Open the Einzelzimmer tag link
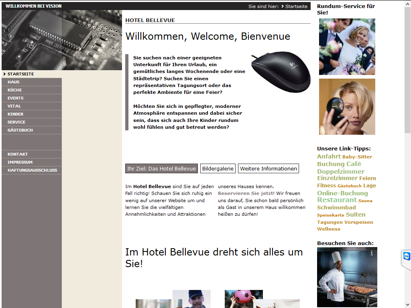Image resolution: width=411 pixels, height=308 pixels. pos(337,178)
